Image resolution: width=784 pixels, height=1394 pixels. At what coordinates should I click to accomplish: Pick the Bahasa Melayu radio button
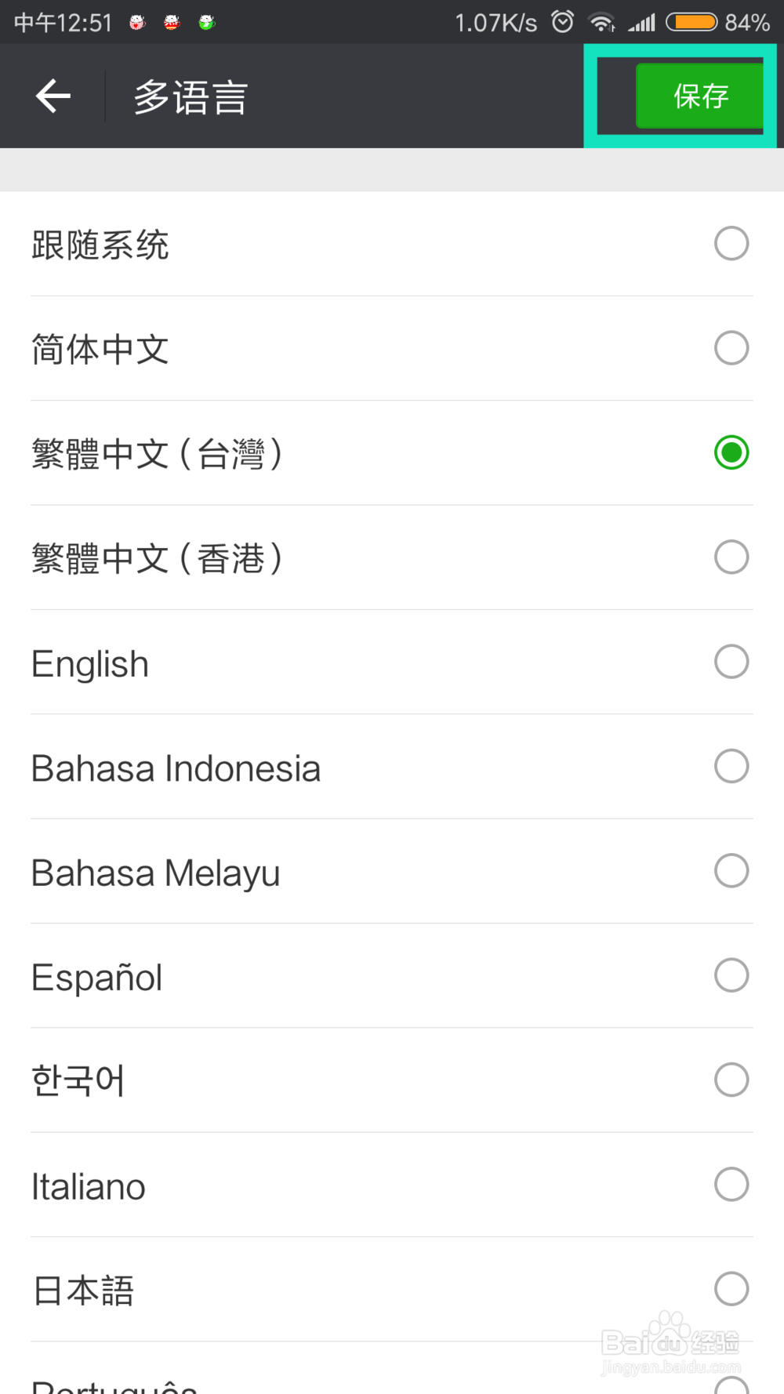pos(731,871)
